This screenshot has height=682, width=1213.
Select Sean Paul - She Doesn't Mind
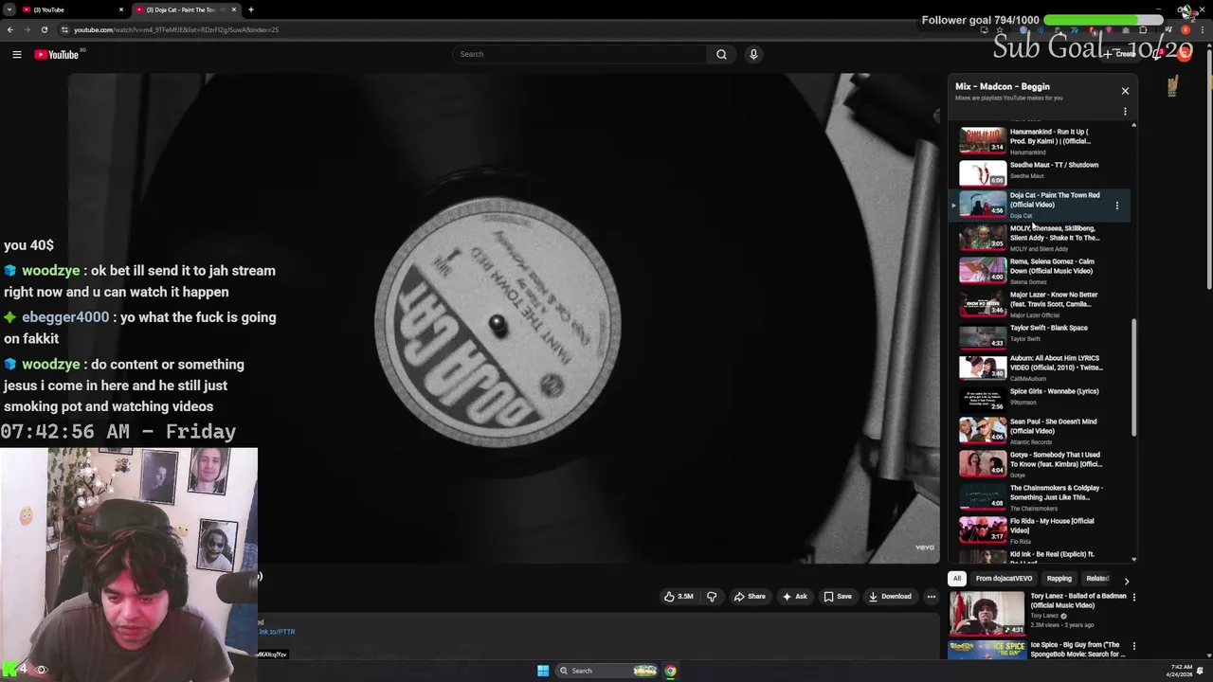[1041, 431]
